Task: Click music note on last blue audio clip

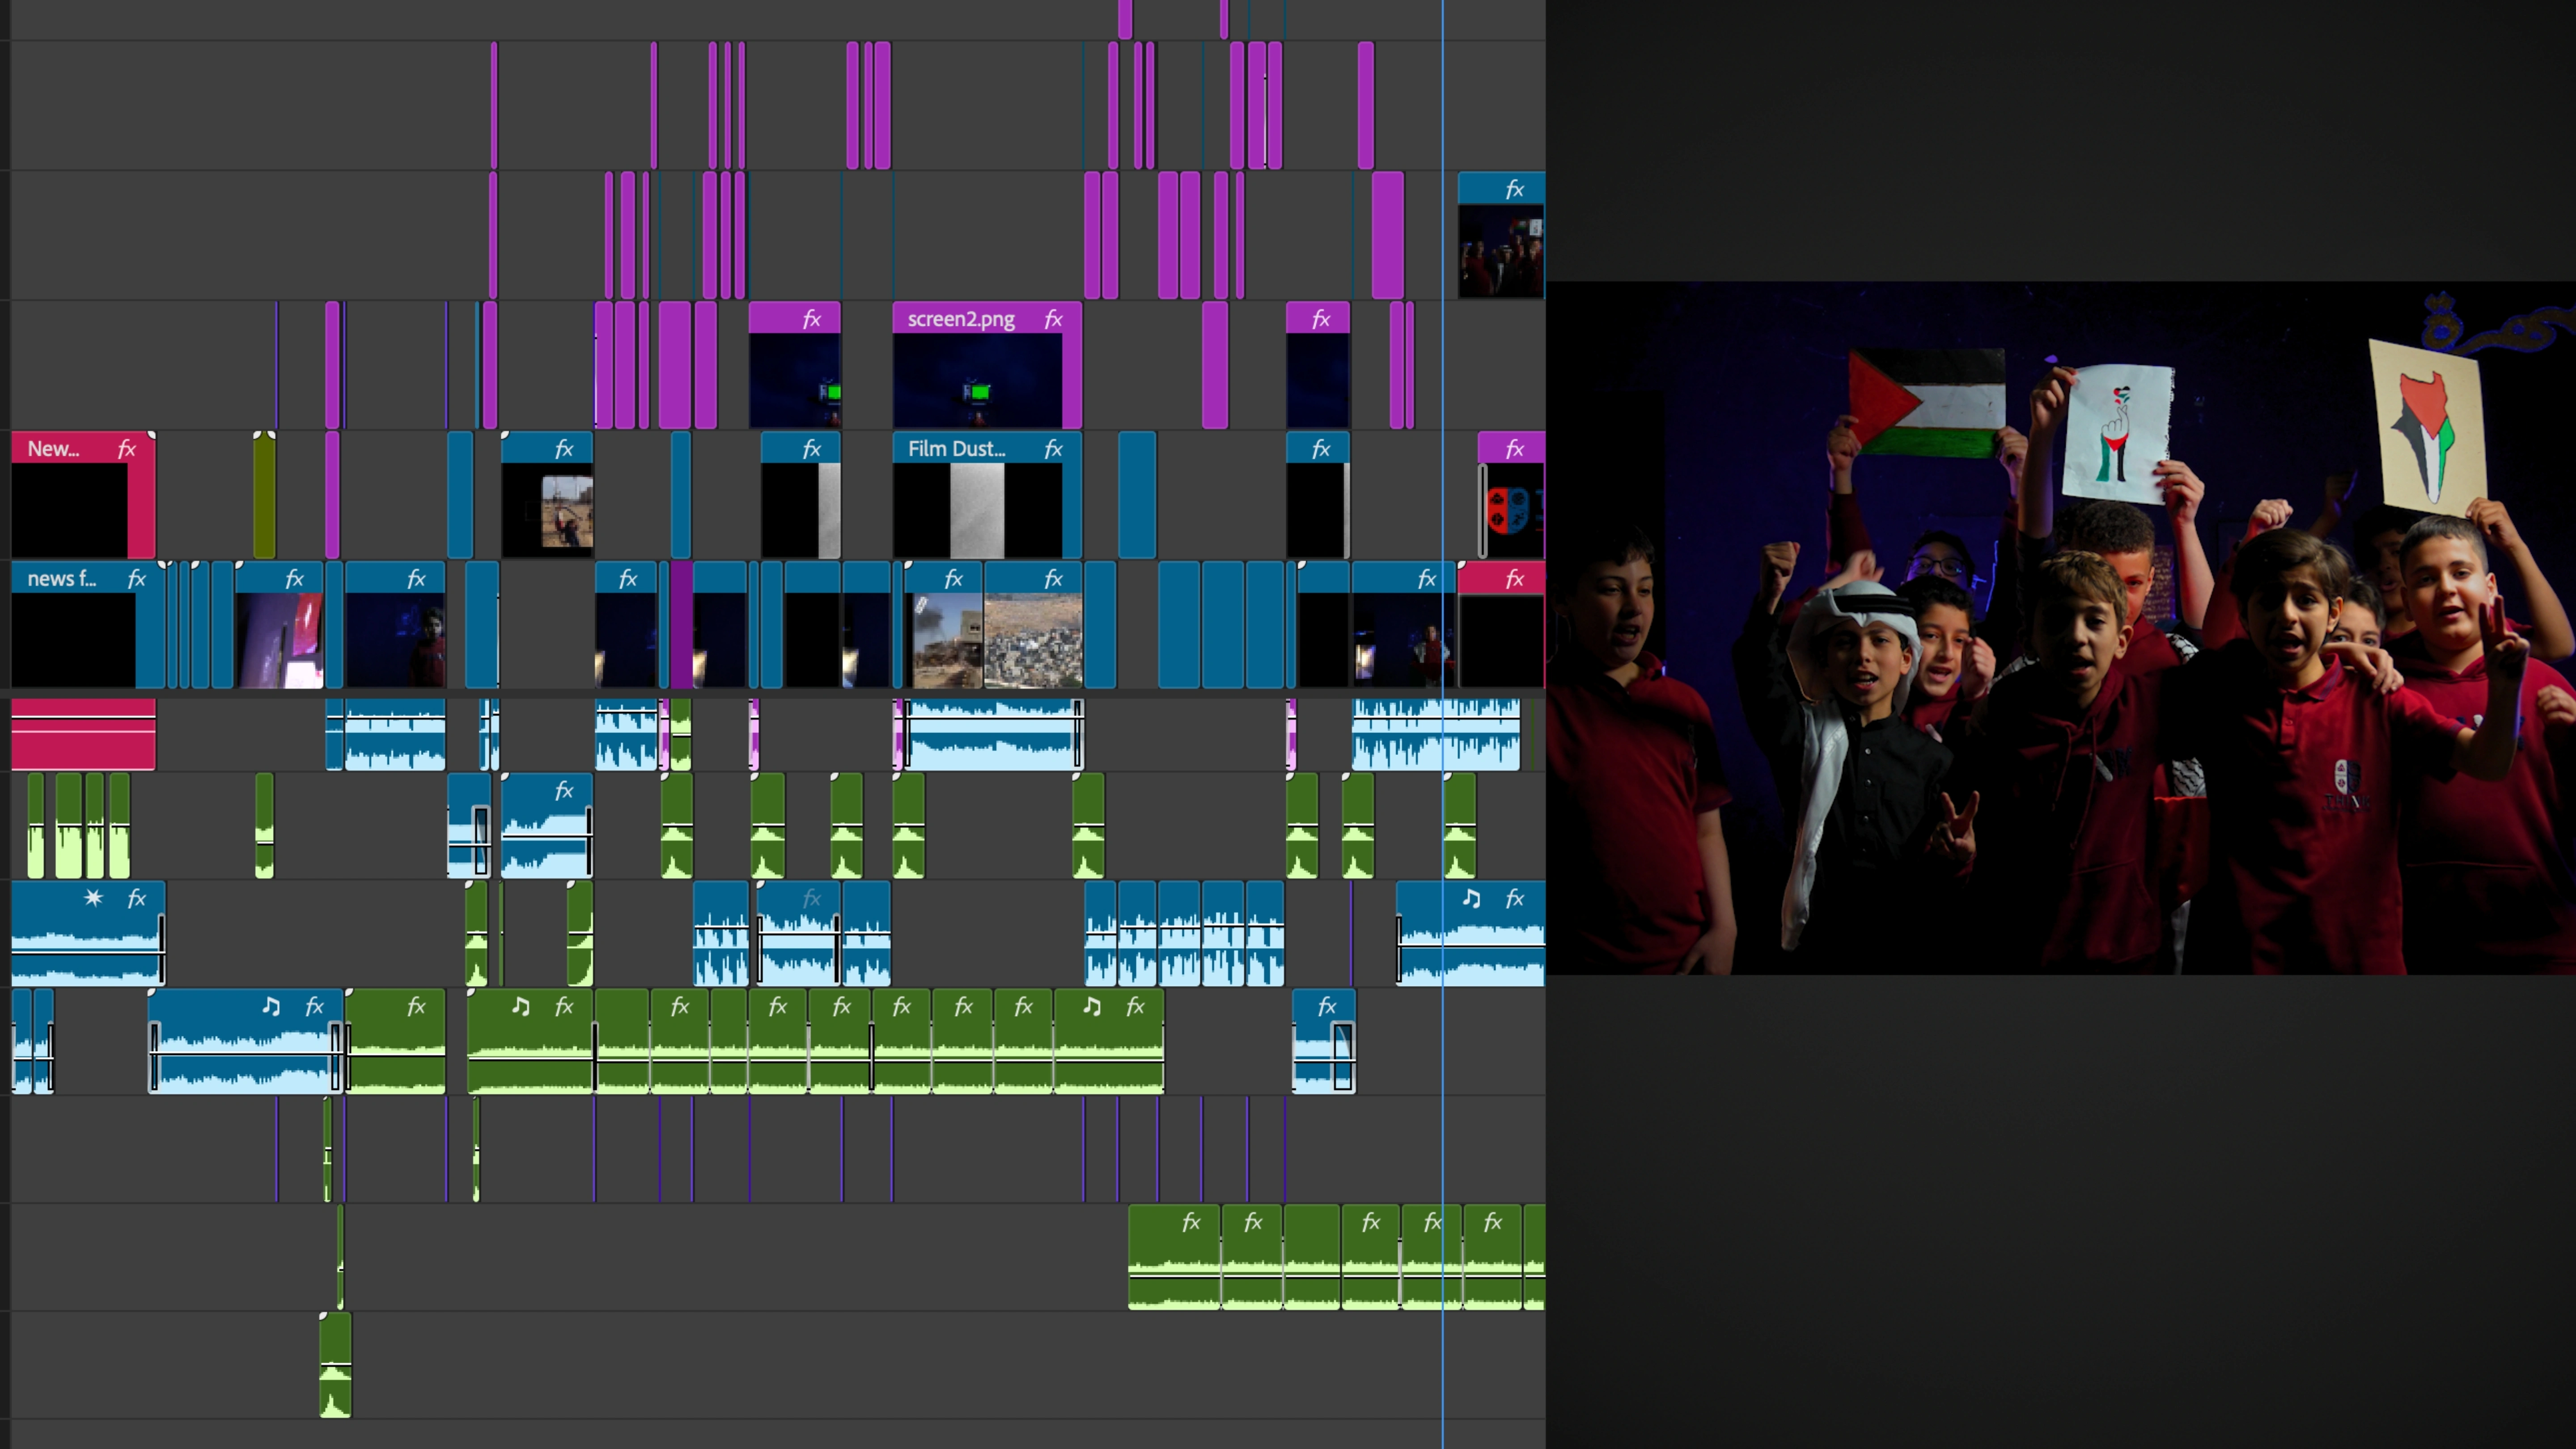Action: tap(1471, 898)
